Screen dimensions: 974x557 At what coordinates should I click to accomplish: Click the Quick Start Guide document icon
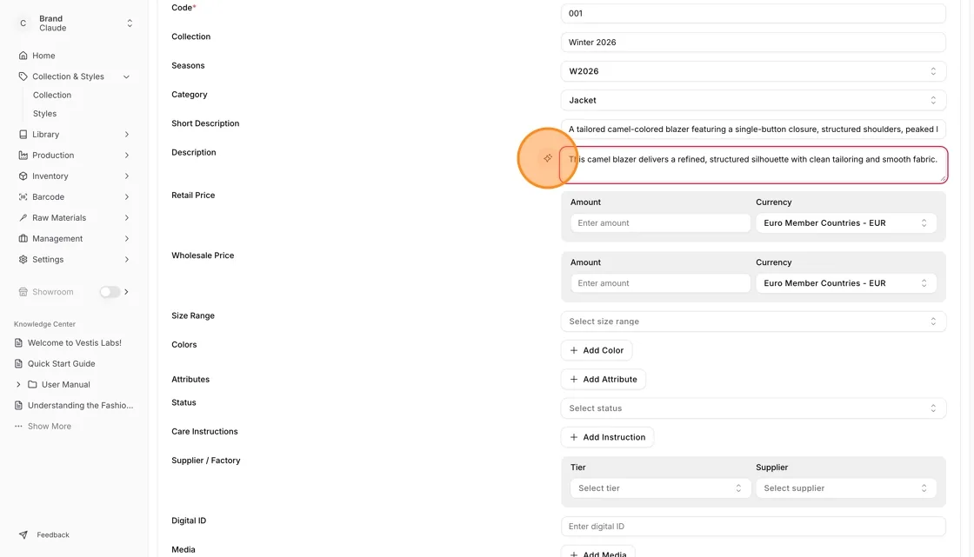click(x=18, y=363)
